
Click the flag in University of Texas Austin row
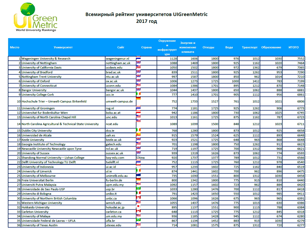138,224
